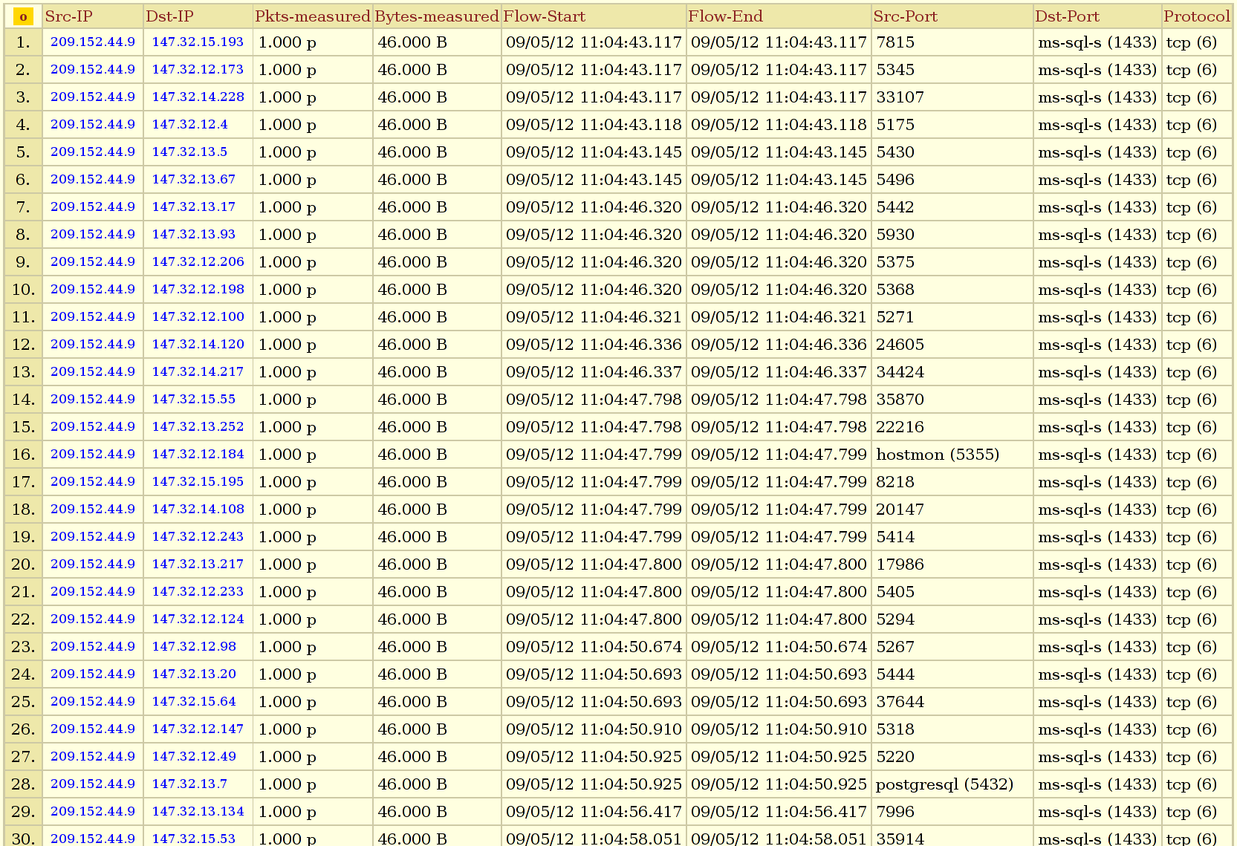Open destination IP 147.32.12.4
Image resolution: width=1237 pixels, height=846 pixels.
(189, 124)
